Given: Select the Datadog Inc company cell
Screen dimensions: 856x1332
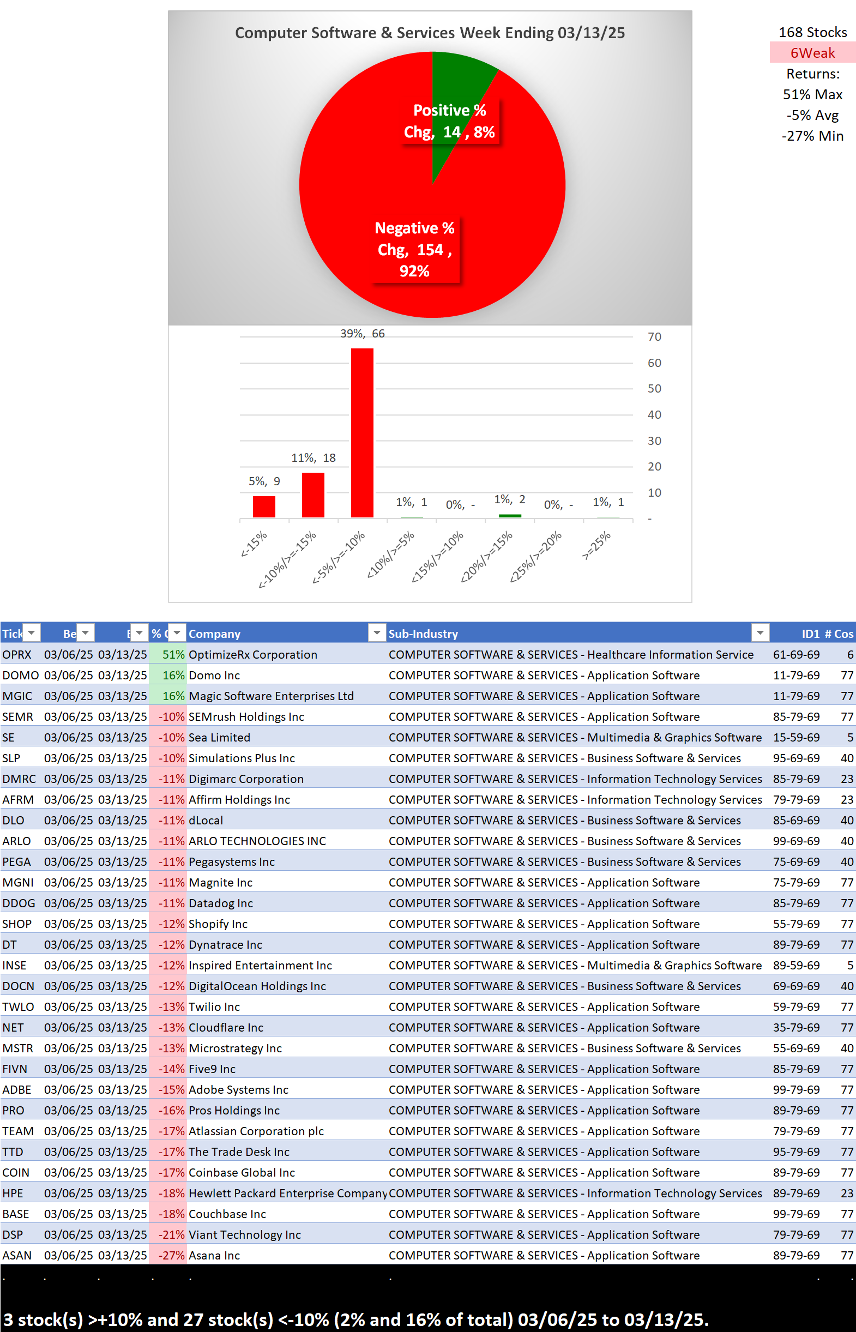Looking at the screenshot, I should 287,902.
